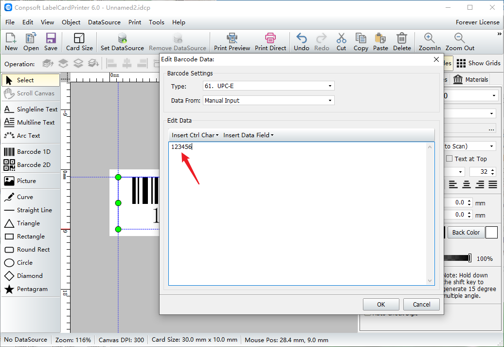Screen dimensions: 504x347
Task: Cancel the Edit Barcode Data dialog
Action: 421,304
